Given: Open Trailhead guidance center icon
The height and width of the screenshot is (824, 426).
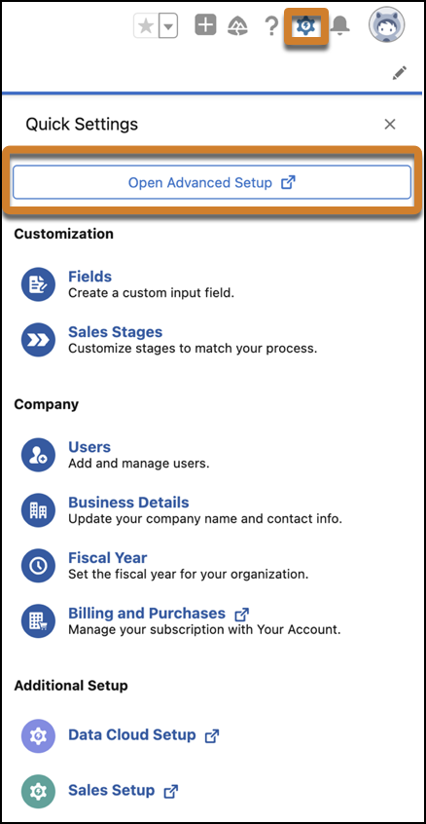Looking at the screenshot, I should (238, 25).
